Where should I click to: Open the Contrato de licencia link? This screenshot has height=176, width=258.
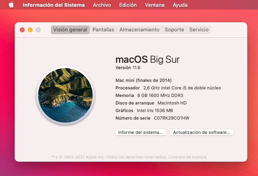(x=187, y=157)
